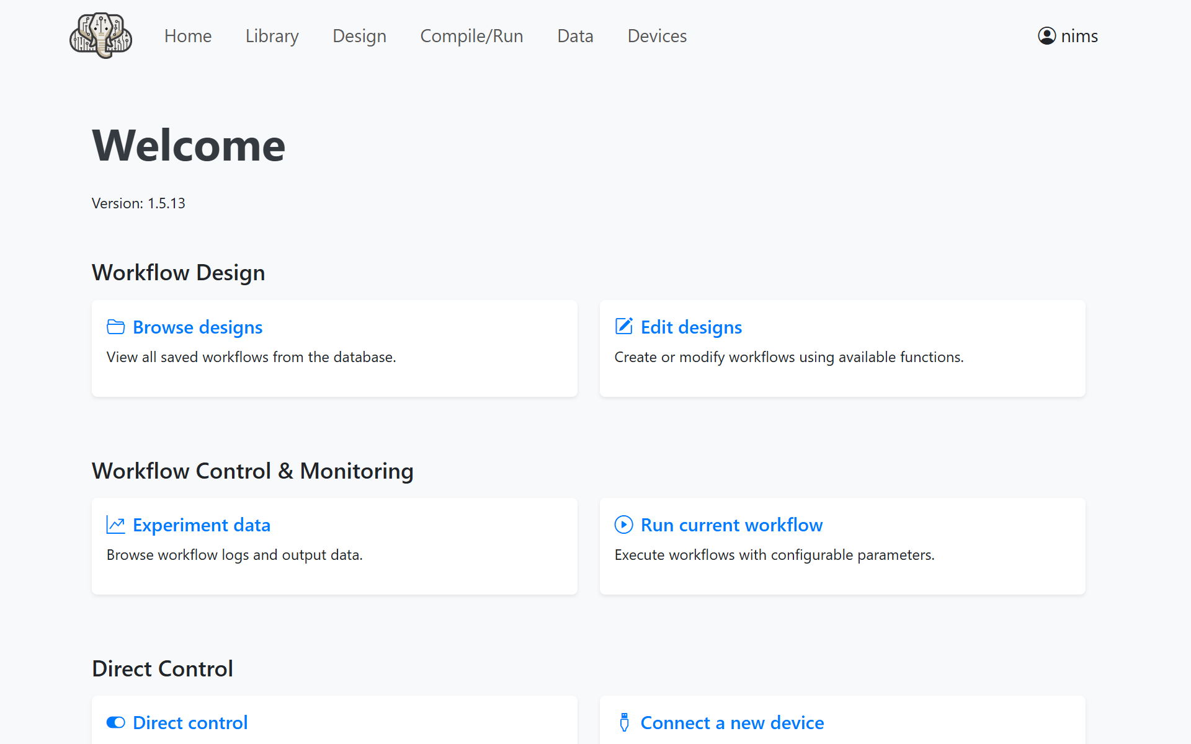Image resolution: width=1191 pixels, height=744 pixels.
Task: Follow the Edit designs link
Action: tap(691, 327)
